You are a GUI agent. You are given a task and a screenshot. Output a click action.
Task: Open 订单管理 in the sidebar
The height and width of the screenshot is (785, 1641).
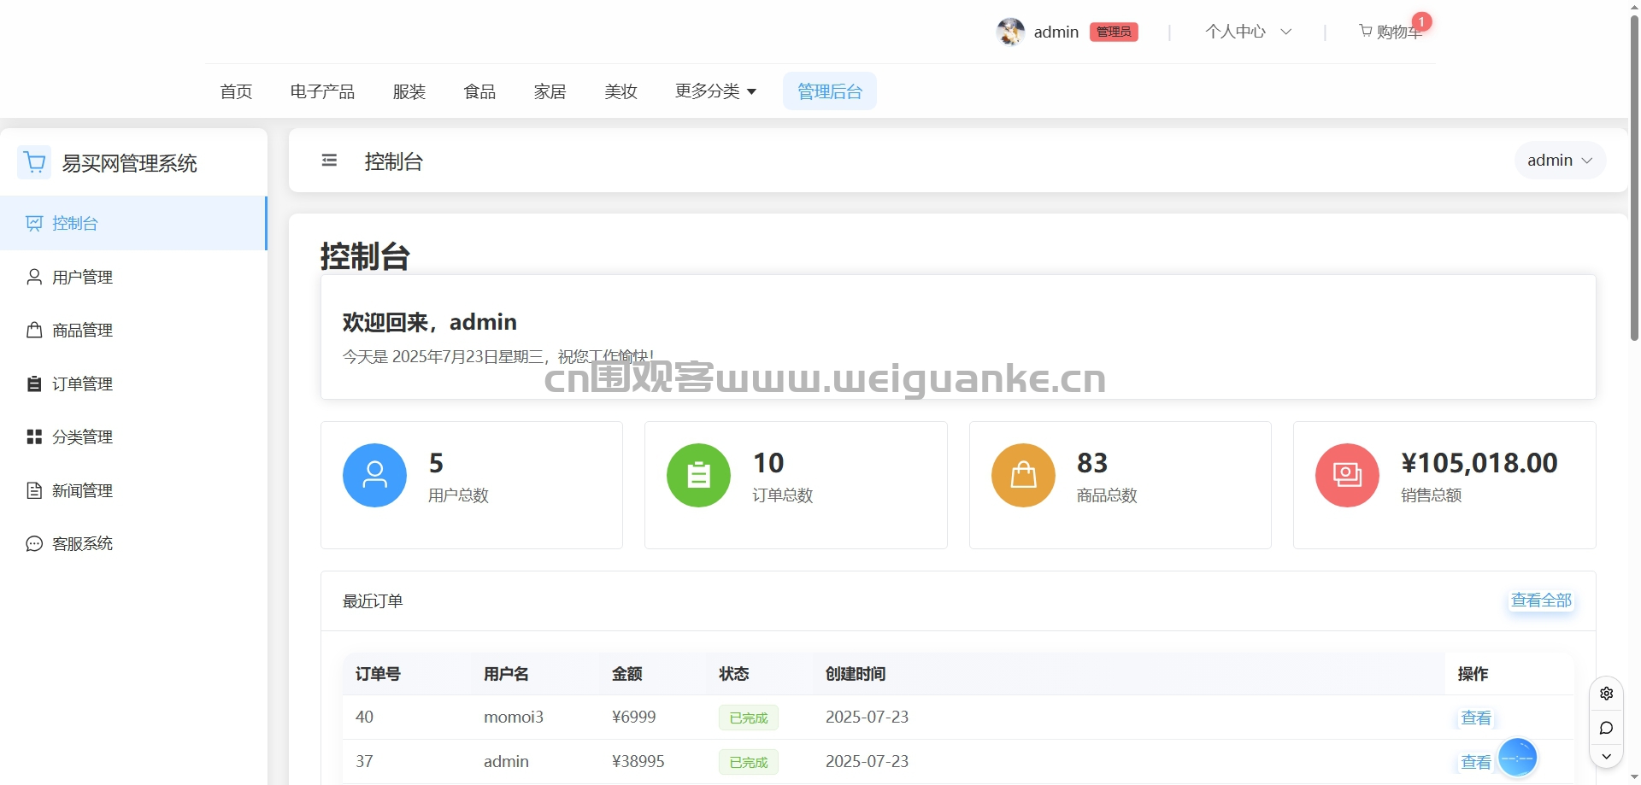(x=133, y=384)
